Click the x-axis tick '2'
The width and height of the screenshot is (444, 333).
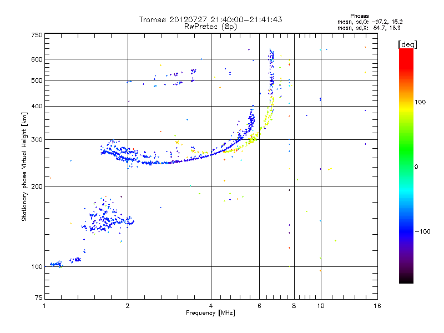128,306
